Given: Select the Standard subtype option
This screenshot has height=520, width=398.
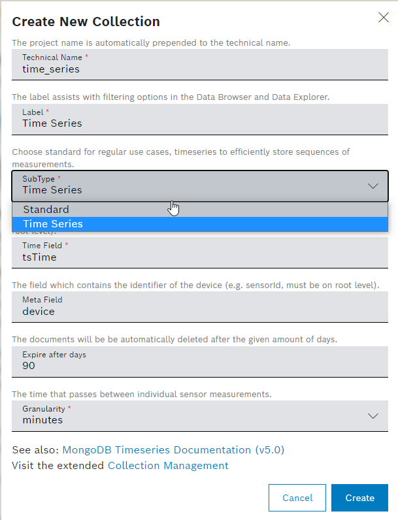Looking at the screenshot, I should [46, 210].
